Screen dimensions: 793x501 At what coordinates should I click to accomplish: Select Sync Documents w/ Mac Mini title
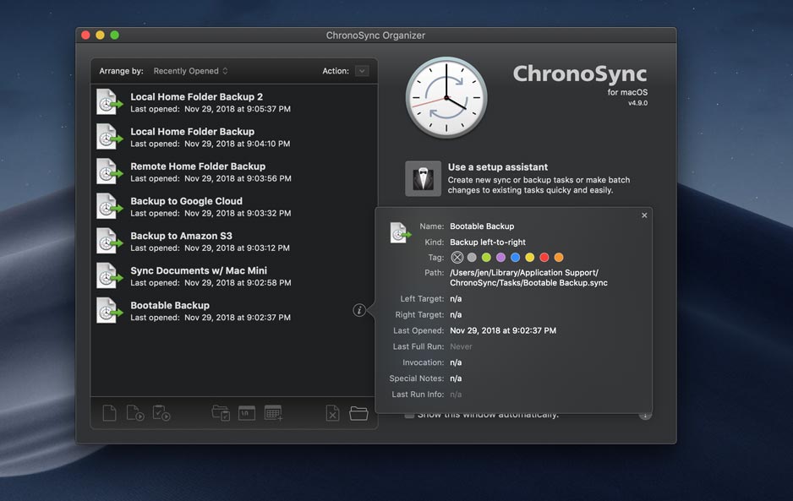tap(199, 270)
